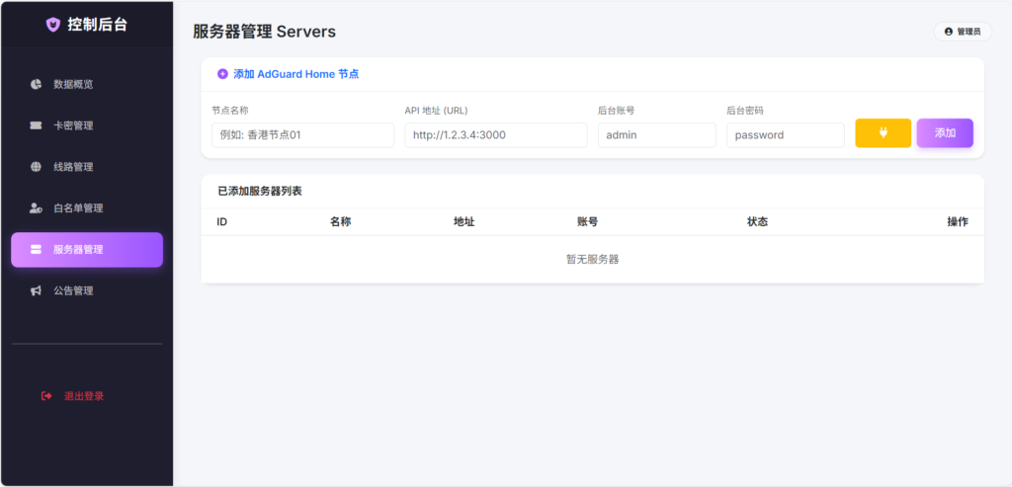1012x487 pixels.
Task: Select the globe icon for 线路管理
Action: coord(36,167)
